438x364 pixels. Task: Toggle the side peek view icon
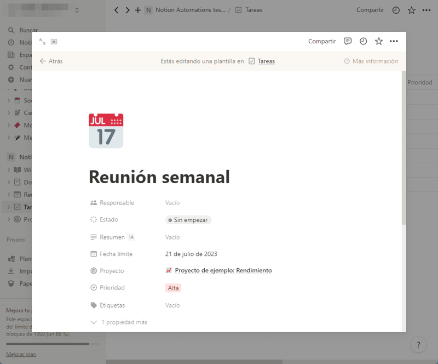[x=53, y=42]
